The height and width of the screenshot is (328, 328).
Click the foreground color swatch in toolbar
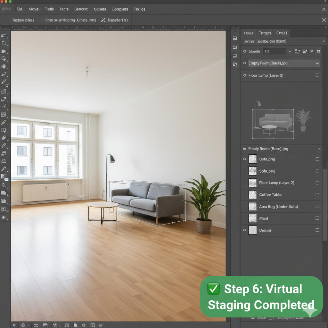pyautogui.click(x=4, y=176)
